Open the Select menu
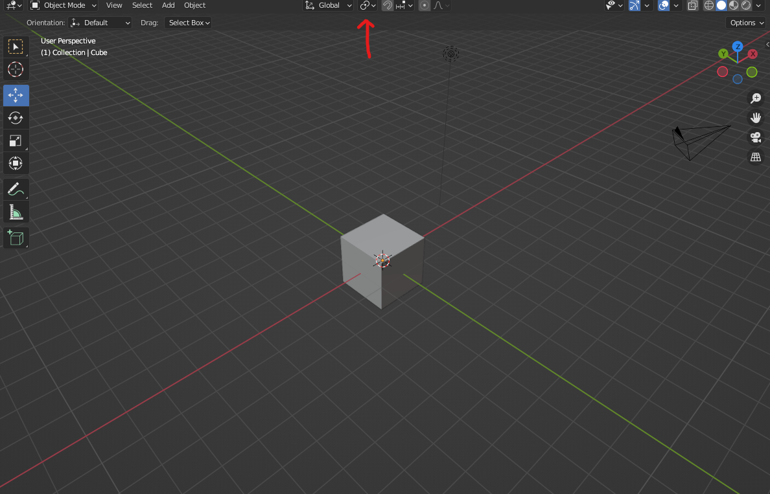Screen dimensions: 770x494 [142, 5]
